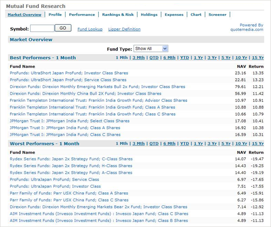This screenshot has height=227, width=271.
Task: Switch to the Profile tab
Action: [x=55, y=14]
